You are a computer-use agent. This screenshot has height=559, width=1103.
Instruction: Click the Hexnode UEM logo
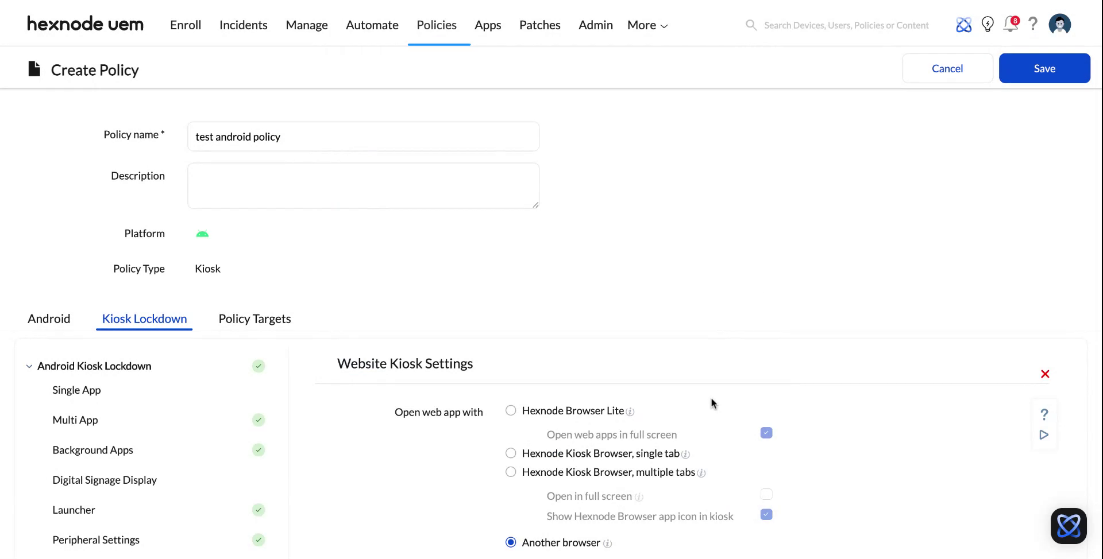point(85,24)
